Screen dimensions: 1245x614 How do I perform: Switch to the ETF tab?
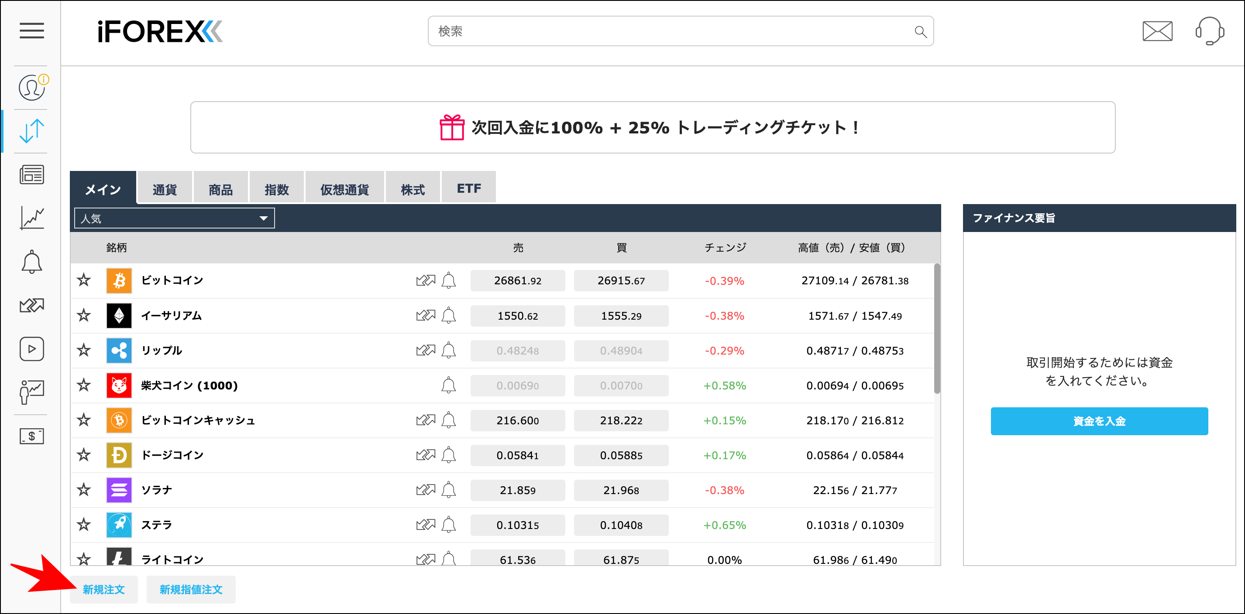point(468,187)
